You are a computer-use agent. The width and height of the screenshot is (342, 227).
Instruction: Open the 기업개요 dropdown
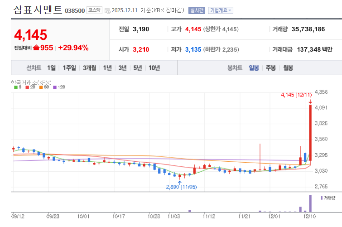pos(221,10)
